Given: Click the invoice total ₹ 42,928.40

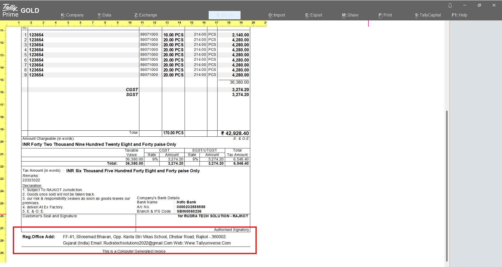Looking at the screenshot, I should click(x=235, y=133).
